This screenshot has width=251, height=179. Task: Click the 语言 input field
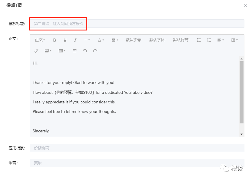pos(137,163)
